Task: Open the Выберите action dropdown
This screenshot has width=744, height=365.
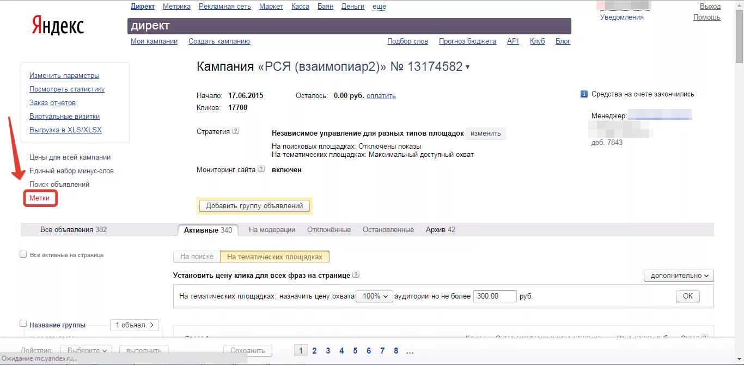Action: [x=86, y=350]
